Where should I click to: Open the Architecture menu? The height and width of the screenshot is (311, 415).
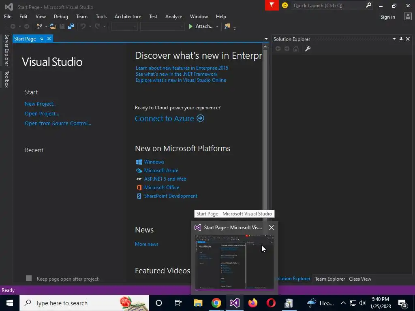pos(128,16)
